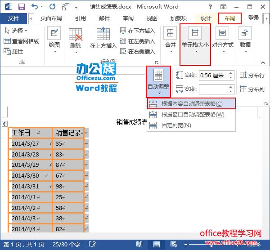
Task: Switch to Page Layout (页面布局) tab
Action: click(51, 18)
